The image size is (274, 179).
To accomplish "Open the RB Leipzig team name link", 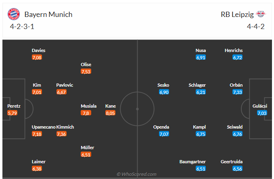I will 237,15.
